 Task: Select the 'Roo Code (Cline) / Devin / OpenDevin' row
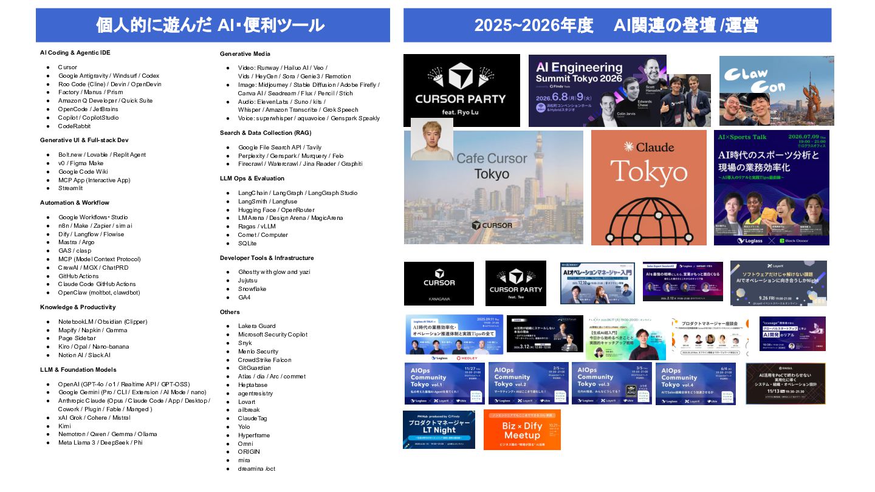pyautogui.click(x=110, y=84)
